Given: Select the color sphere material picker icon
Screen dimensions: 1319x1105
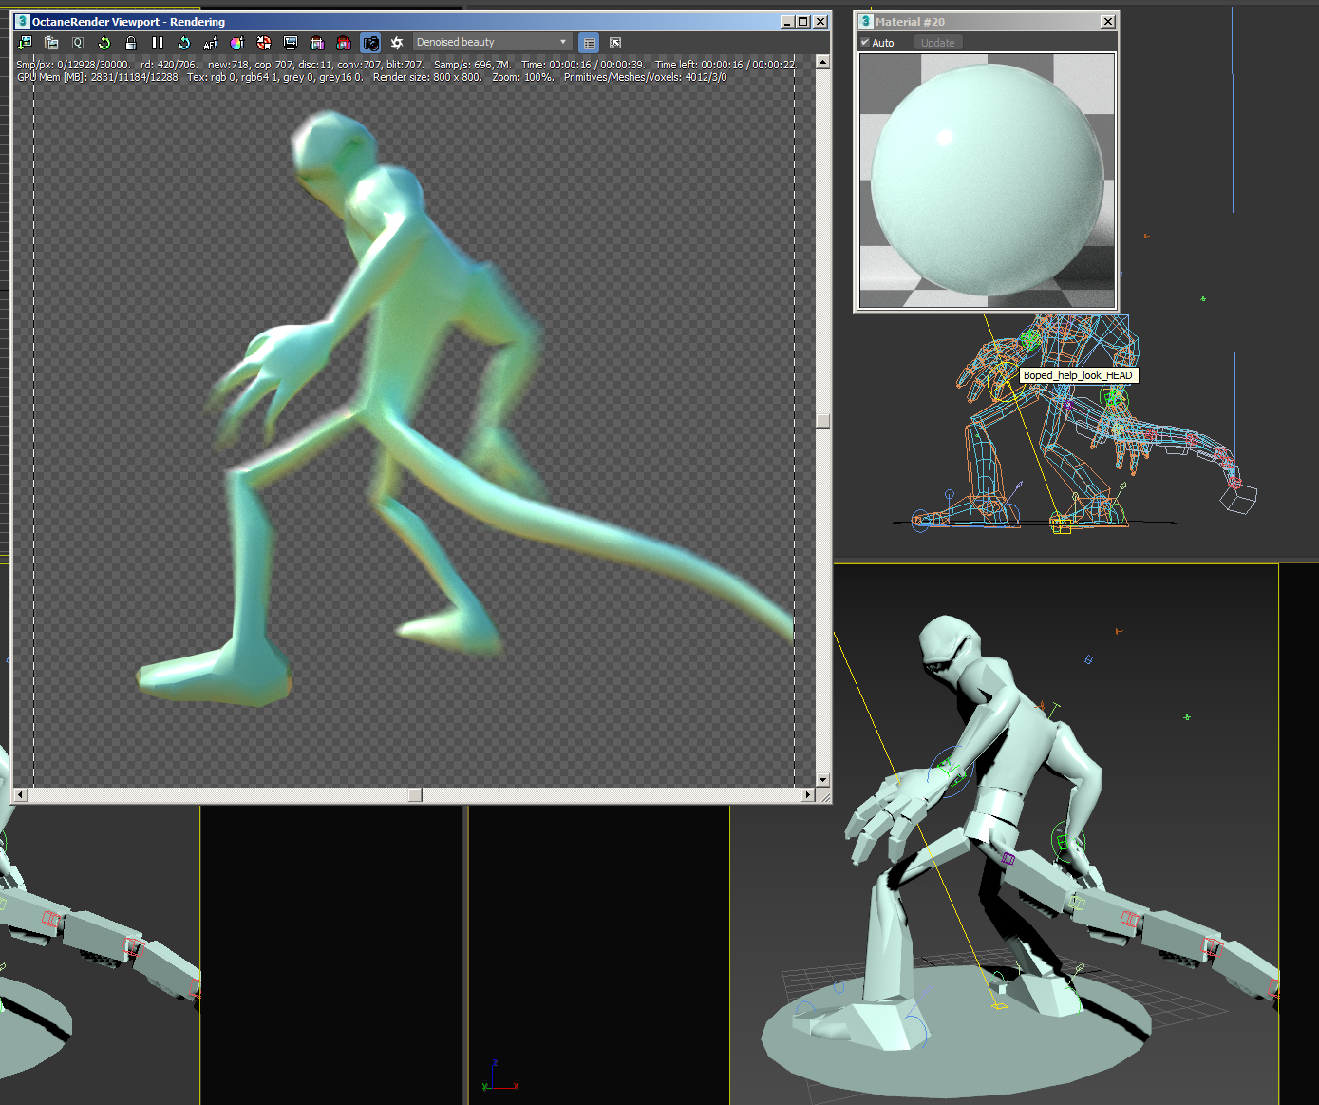Looking at the screenshot, I should [x=237, y=43].
